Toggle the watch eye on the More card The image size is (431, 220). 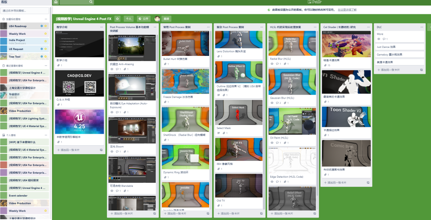(x=379, y=39)
